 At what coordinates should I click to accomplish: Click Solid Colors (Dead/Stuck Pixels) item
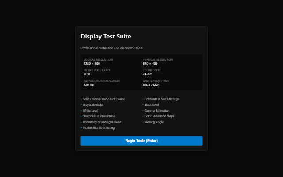pos(103,99)
